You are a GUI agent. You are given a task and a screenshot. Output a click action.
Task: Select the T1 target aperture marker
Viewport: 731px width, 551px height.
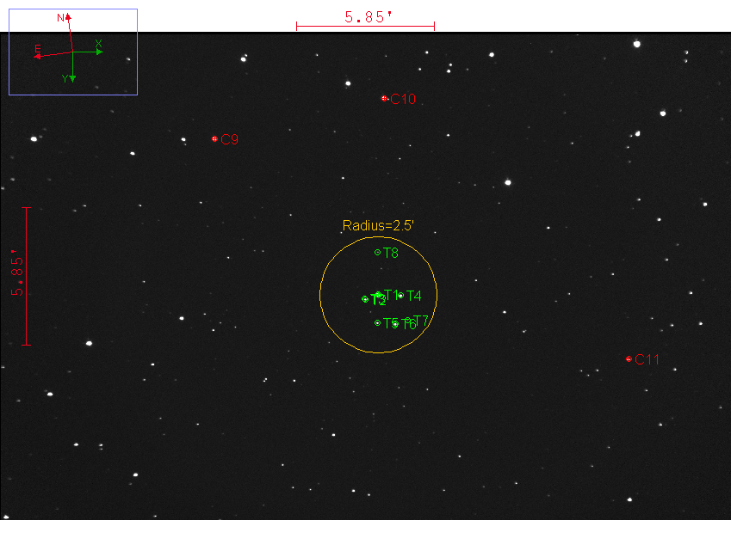pos(379,295)
